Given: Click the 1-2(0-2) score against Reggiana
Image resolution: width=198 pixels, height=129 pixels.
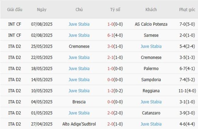Looking at the screenshot, I should click(115, 91).
